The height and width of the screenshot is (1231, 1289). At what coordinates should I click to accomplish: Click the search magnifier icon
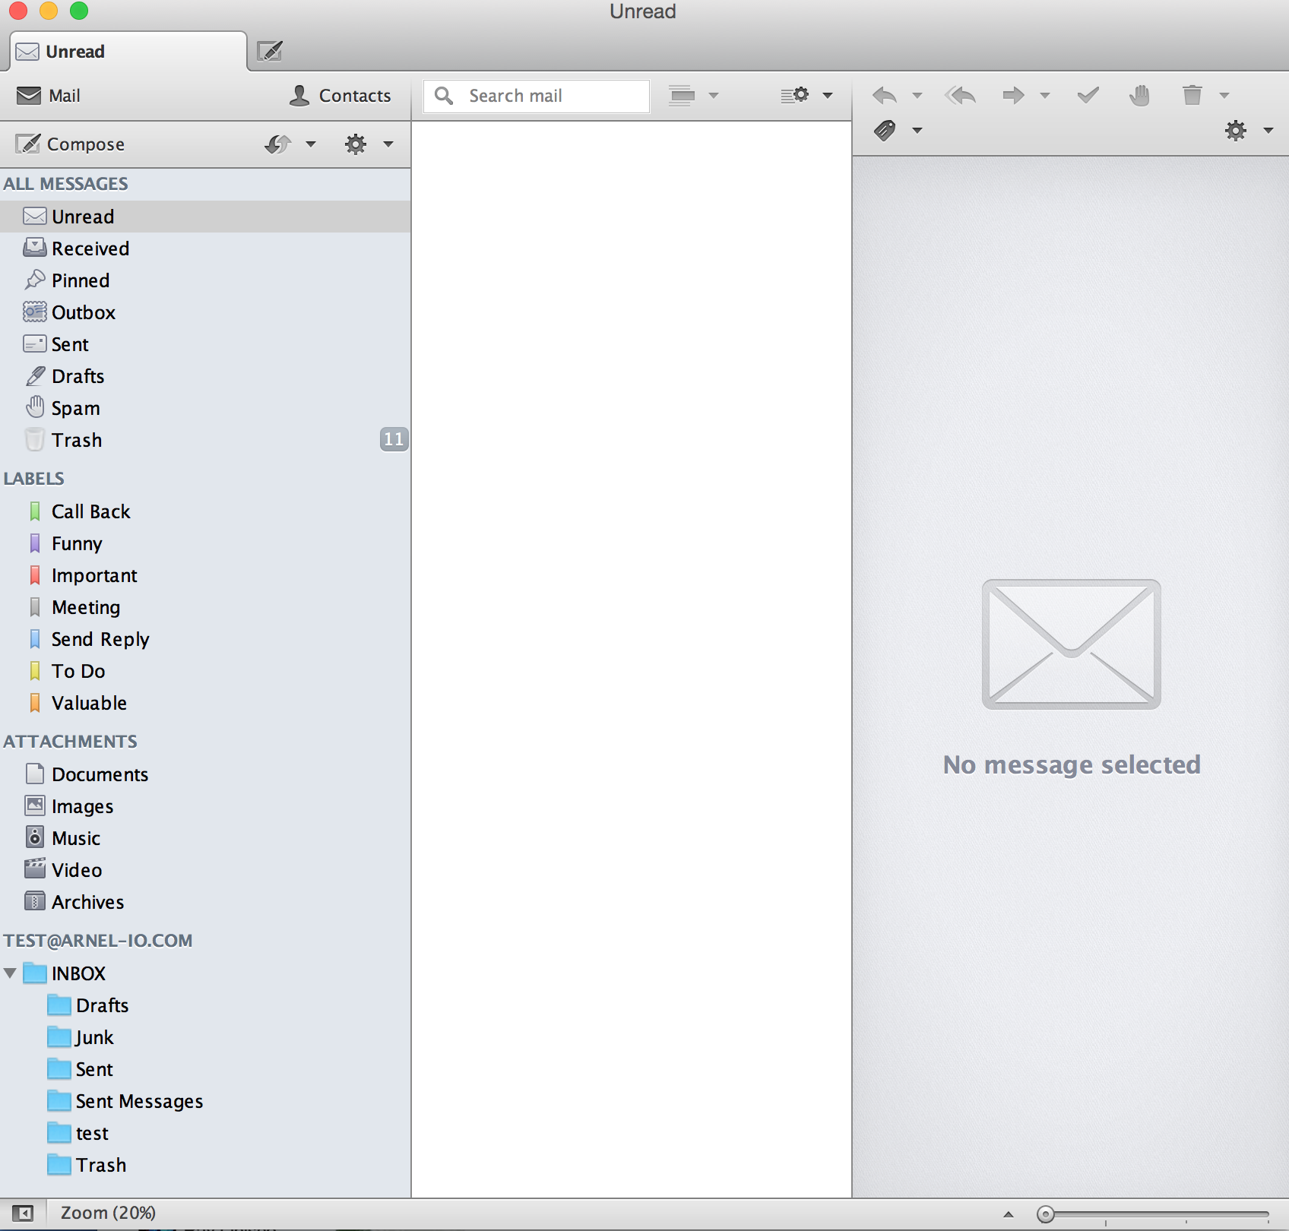[x=444, y=96]
